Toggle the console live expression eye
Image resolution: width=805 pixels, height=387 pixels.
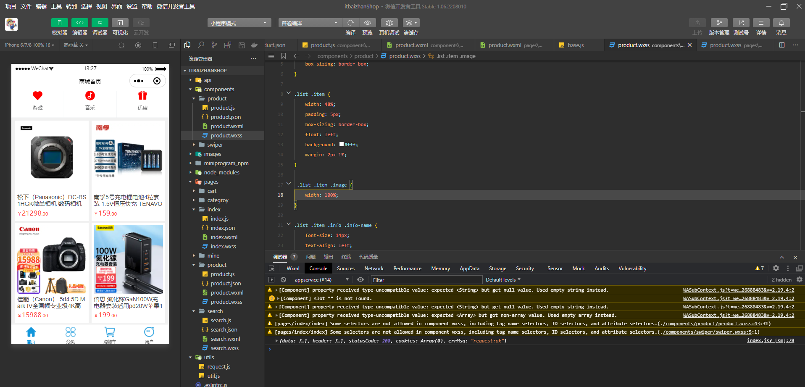[360, 279]
